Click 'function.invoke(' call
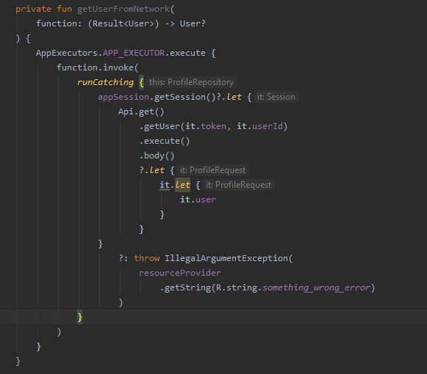The image size is (427, 374). pyautogui.click(x=98, y=67)
